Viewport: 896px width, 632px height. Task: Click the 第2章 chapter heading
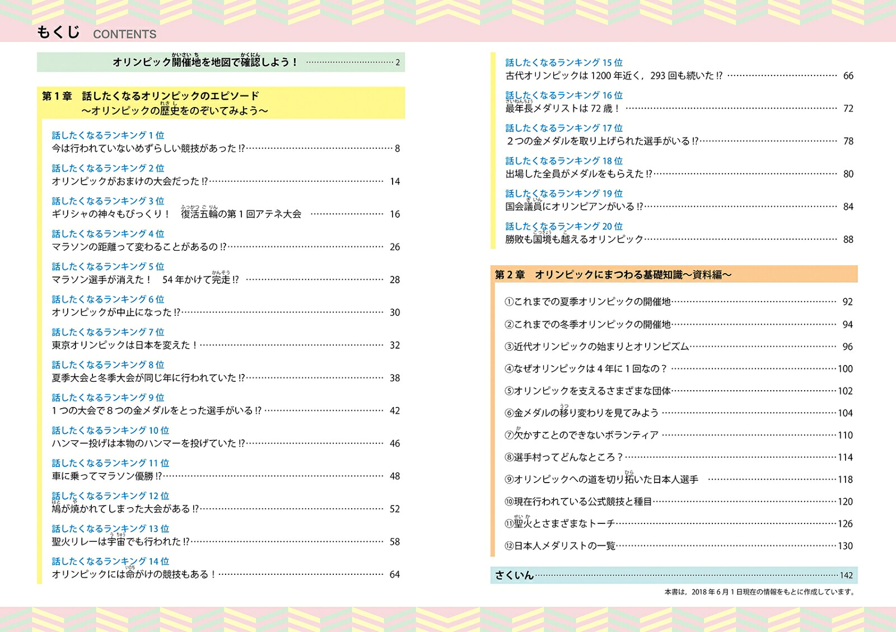coord(674,274)
